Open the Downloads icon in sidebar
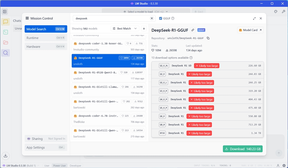The image size is (288, 168). click(5, 156)
